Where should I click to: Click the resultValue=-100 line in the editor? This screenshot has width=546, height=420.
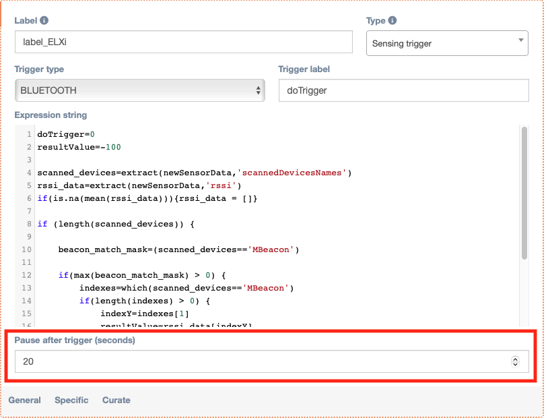(79, 147)
